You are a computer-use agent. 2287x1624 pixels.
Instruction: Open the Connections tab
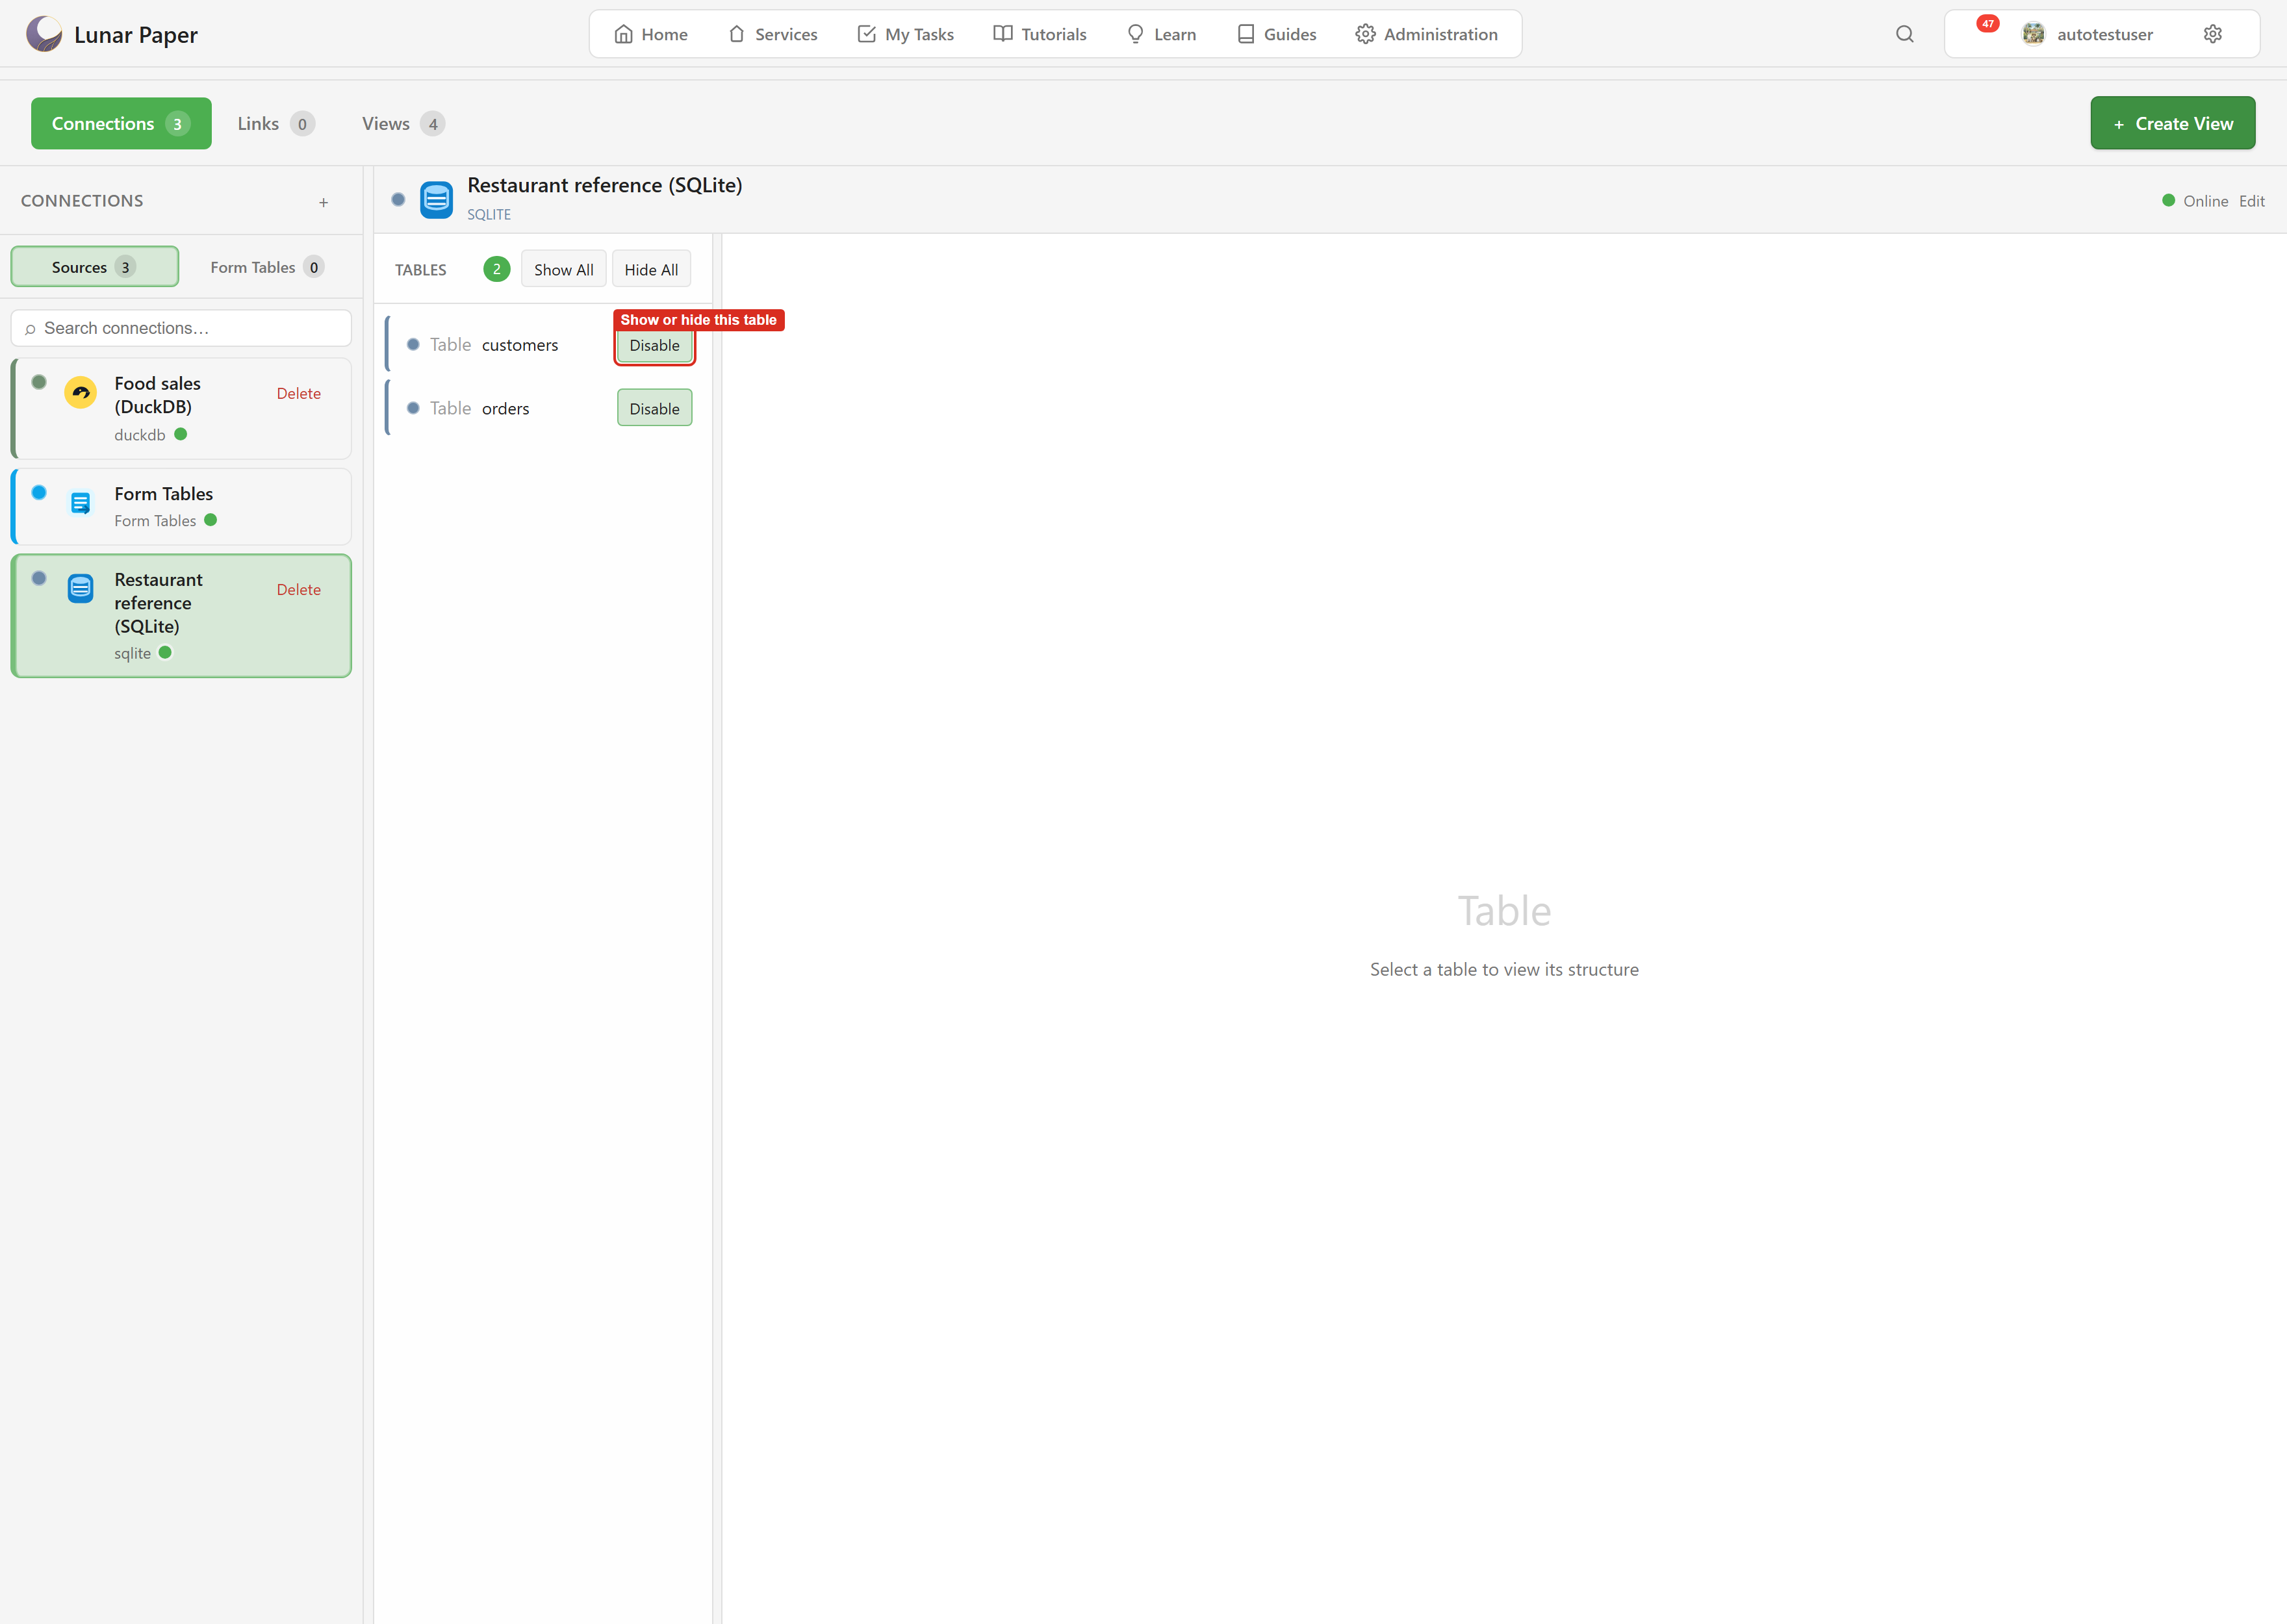pos(121,123)
